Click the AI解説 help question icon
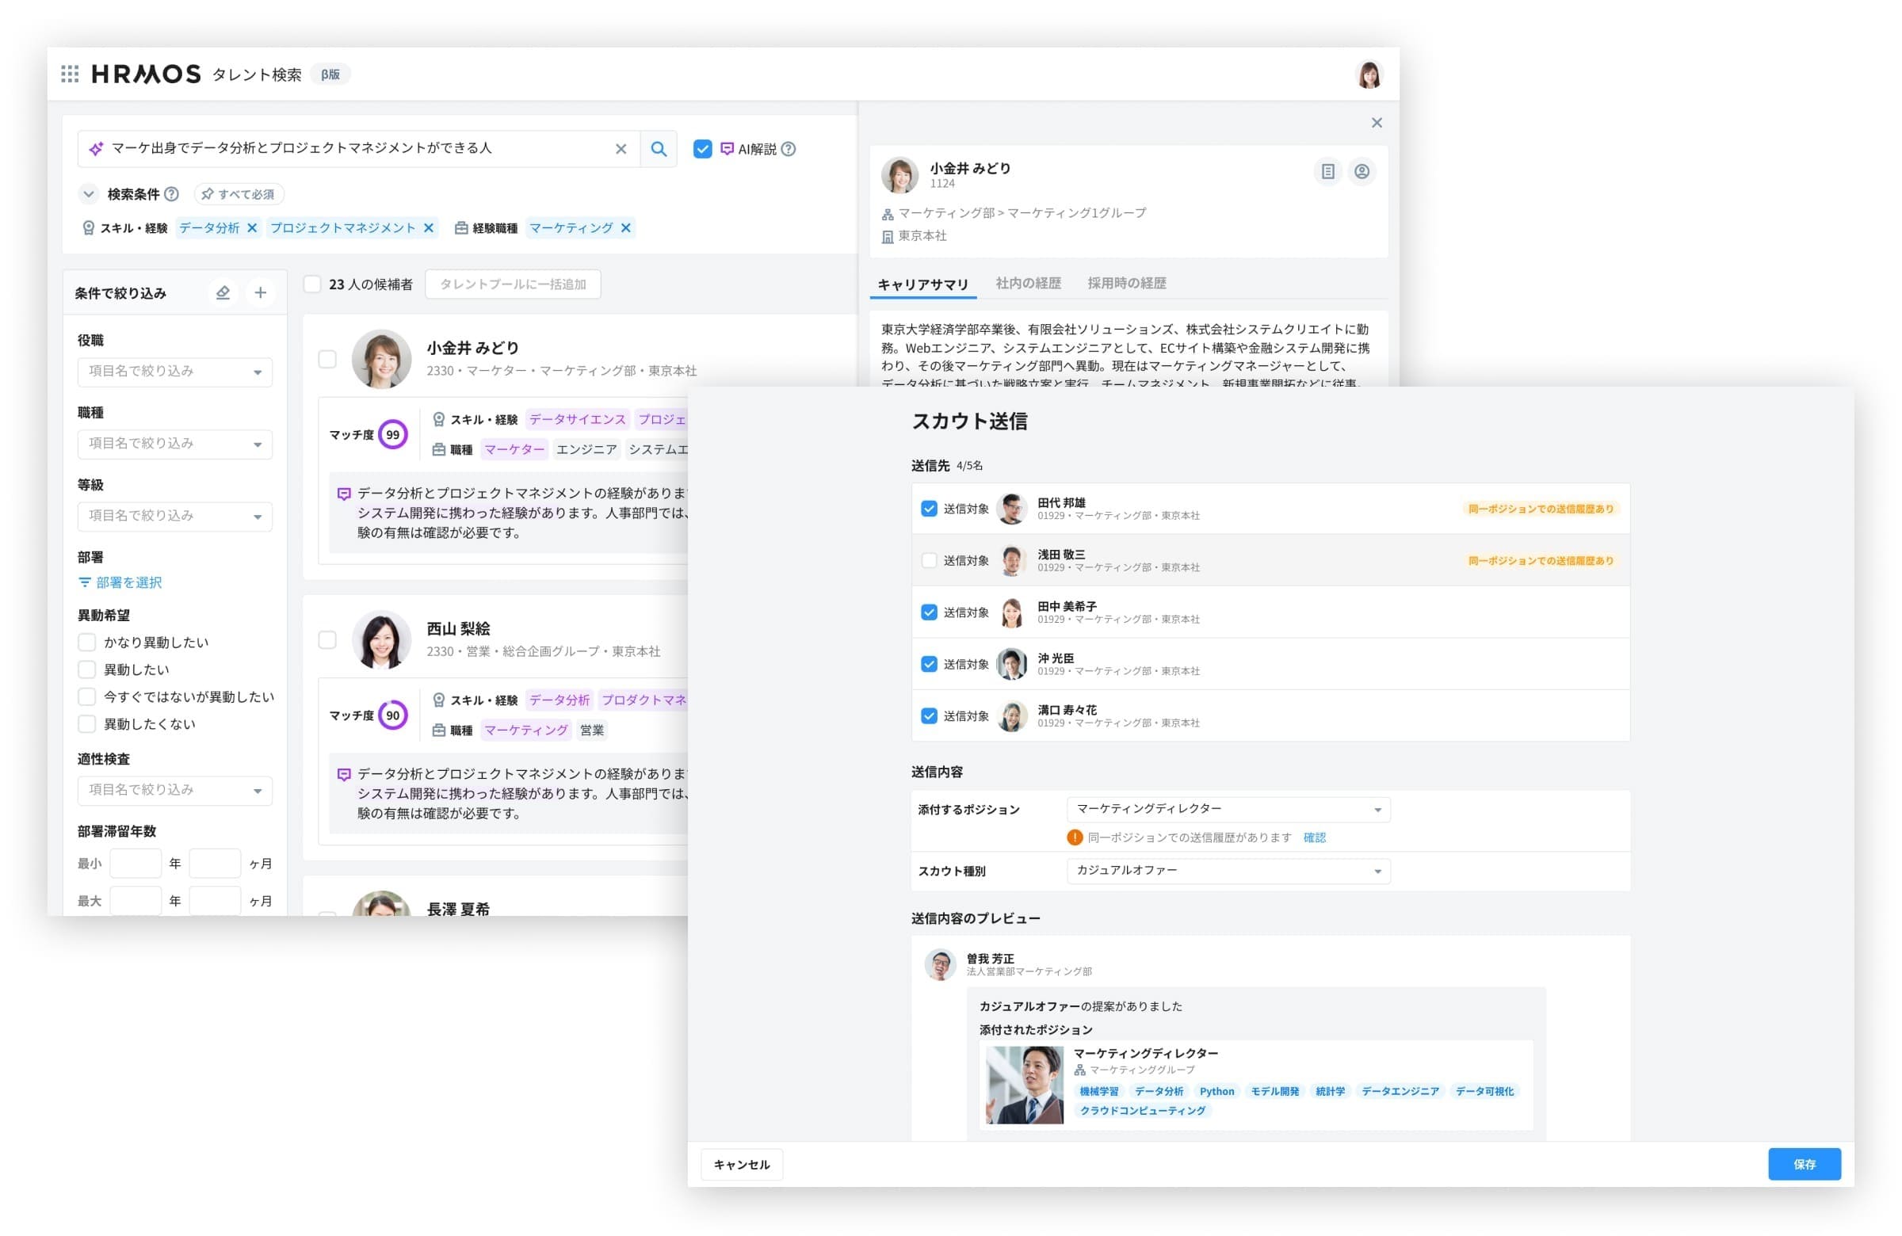 pyautogui.click(x=788, y=149)
